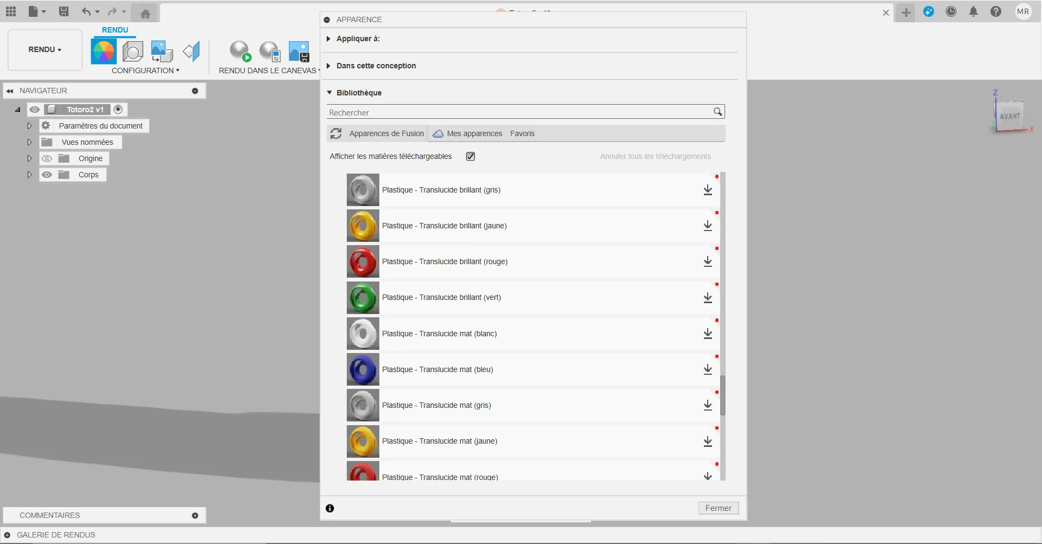Image resolution: width=1042 pixels, height=544 pixels.
Task: Go to the home tab icon
Action: click(x=145, y=14)
